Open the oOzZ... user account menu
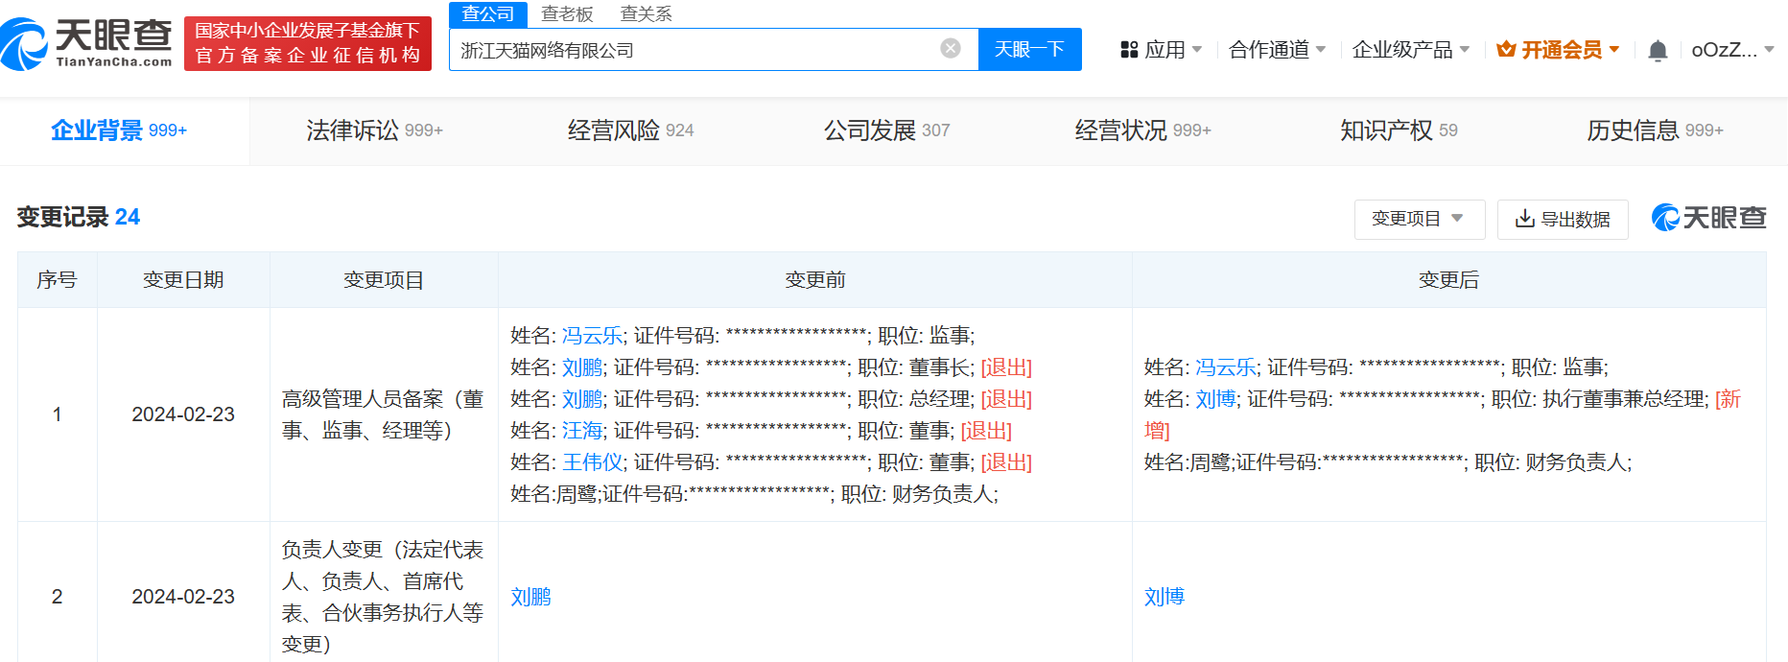The image size is (1788, 662). point(1732,50)
